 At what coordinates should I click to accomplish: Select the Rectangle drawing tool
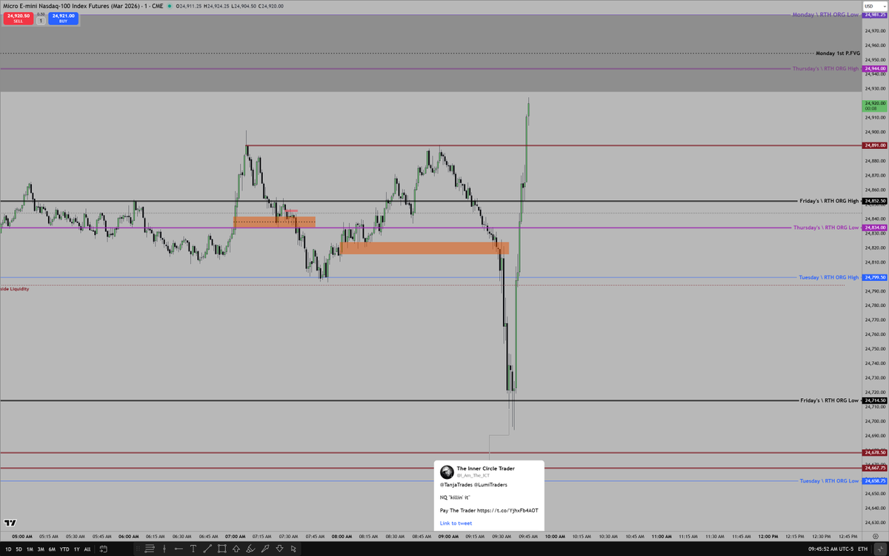pos(222,549)
